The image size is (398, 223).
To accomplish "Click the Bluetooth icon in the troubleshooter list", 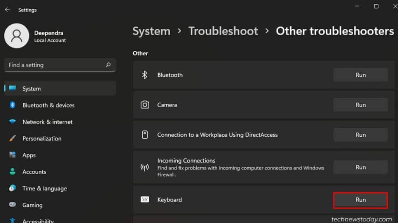I will pos(145,75).
